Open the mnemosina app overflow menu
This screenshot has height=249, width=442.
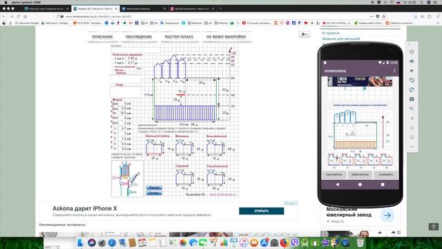394,71
